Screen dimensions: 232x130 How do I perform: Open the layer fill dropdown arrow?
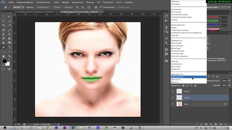229,85
